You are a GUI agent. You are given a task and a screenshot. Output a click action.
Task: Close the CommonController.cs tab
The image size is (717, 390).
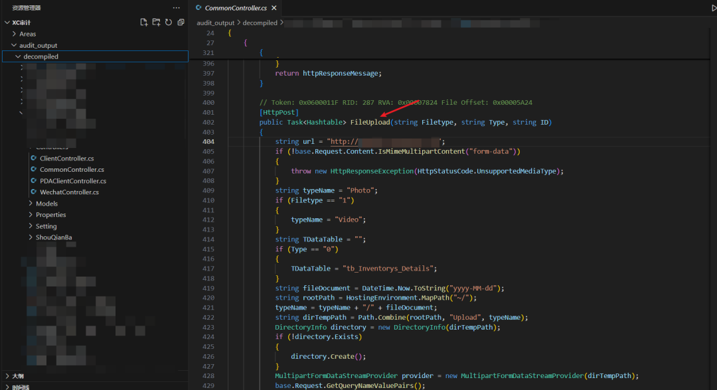pyautogui.click(x=274, y=8)
